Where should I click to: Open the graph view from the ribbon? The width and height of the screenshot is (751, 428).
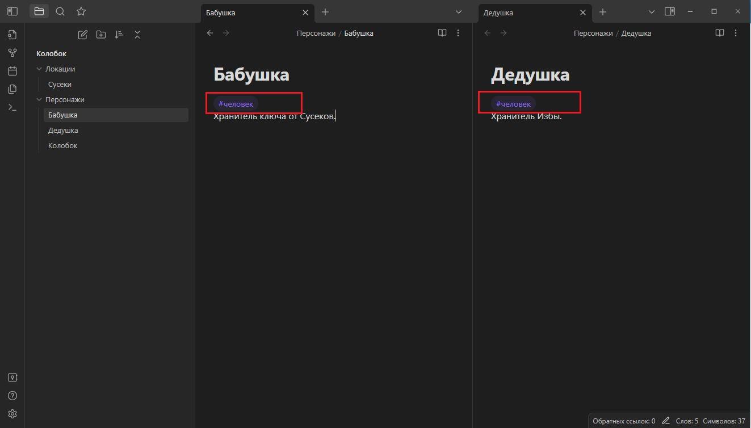pos(12,53)
